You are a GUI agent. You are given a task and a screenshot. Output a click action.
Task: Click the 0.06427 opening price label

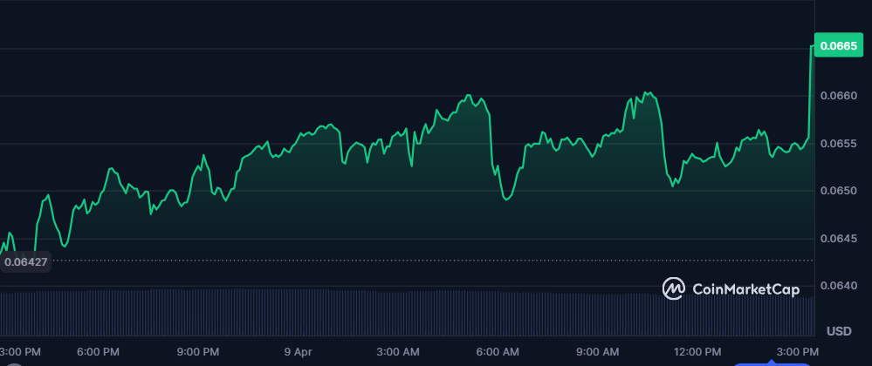point(26,261)
